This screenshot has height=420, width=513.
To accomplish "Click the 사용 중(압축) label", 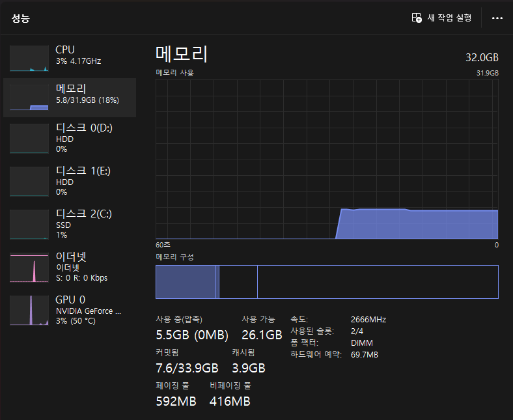I will click(179, 319).
